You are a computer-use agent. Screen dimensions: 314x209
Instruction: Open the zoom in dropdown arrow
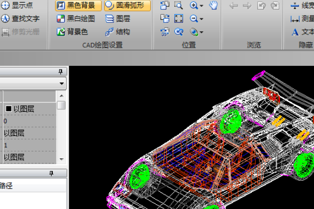201,6
